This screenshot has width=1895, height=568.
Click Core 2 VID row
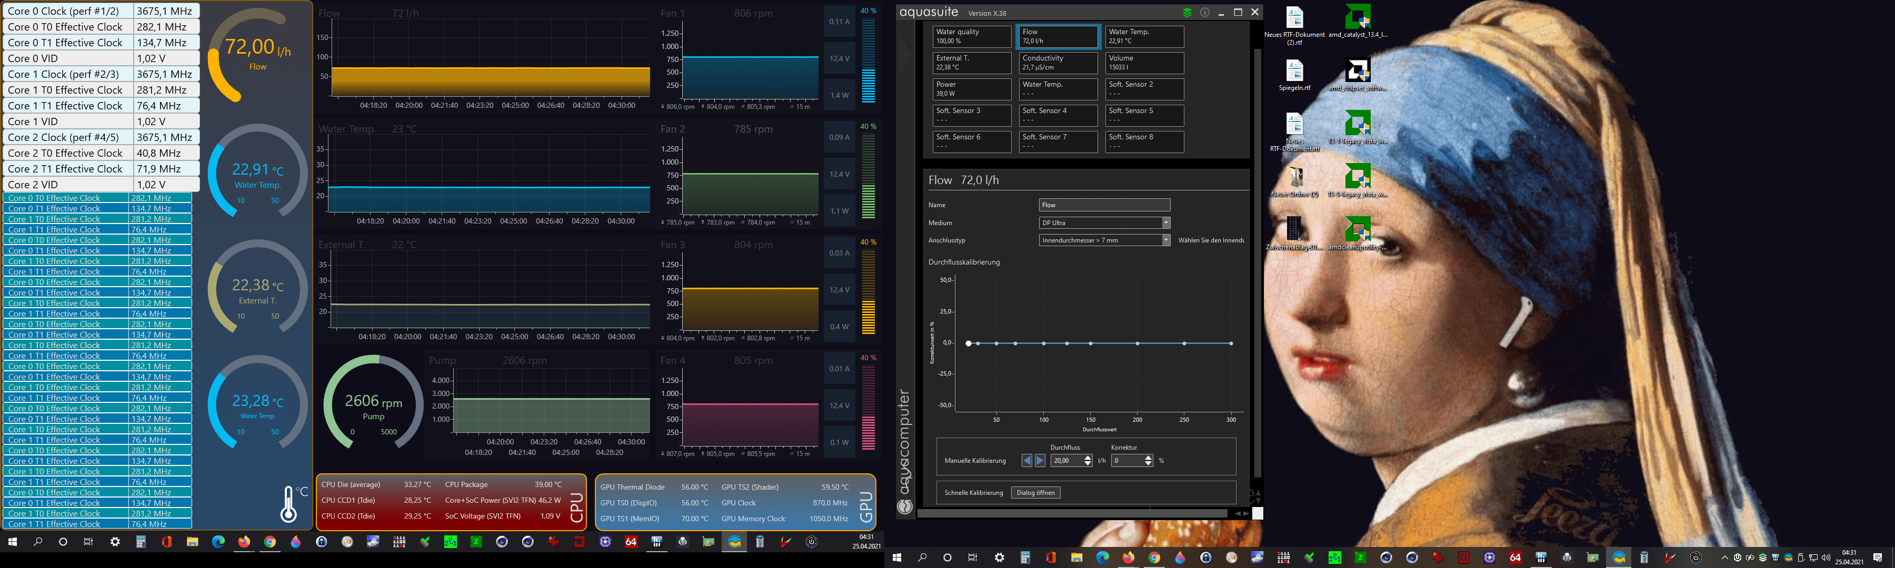[102, 185]
